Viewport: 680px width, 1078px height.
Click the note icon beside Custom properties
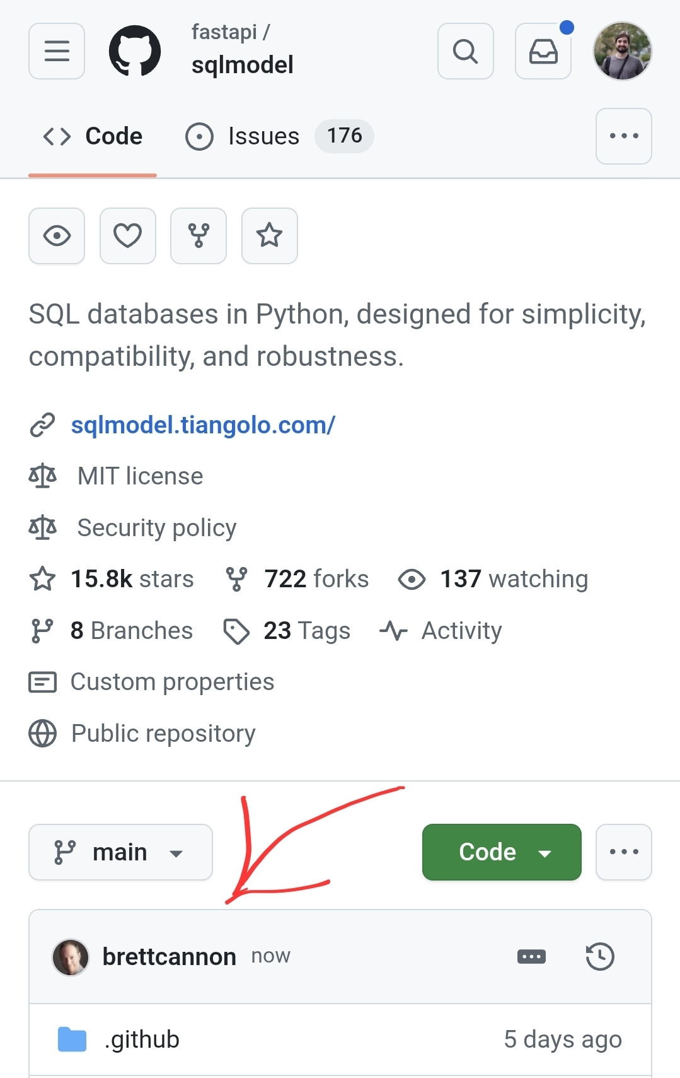coord(43,682)
